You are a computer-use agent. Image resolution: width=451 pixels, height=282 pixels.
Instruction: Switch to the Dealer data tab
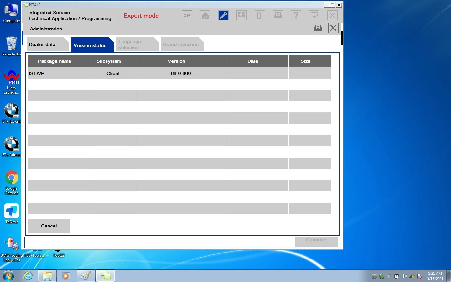pos(48,44)
